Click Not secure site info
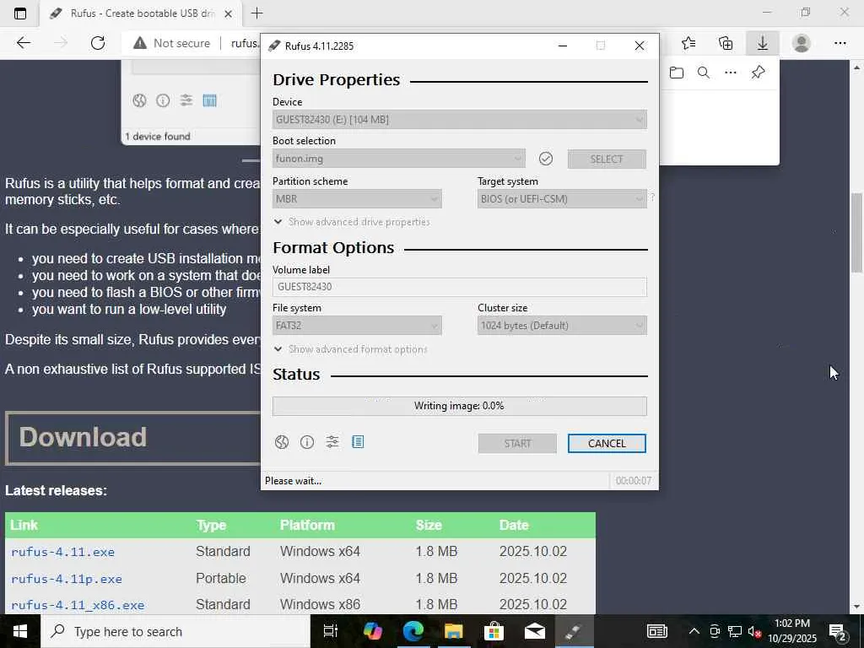This screenshot has height=648, width=864. (x=172, y=43)
